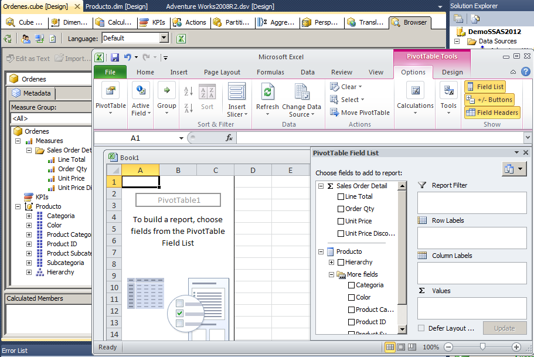
Task: Click the Excel icon beside Language dropdown
Action: coord(181,38)
